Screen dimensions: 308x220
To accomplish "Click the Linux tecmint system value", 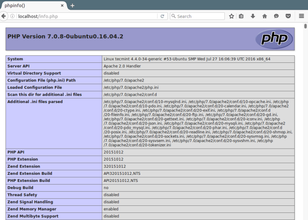I will [x=187, y=59].
